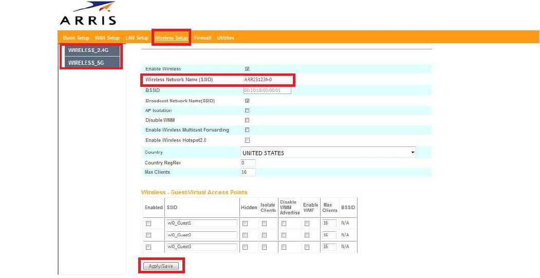This screenshot has height=278, width=540.
Task: Open the WAN Setup tab
Action: pos(107,38)
